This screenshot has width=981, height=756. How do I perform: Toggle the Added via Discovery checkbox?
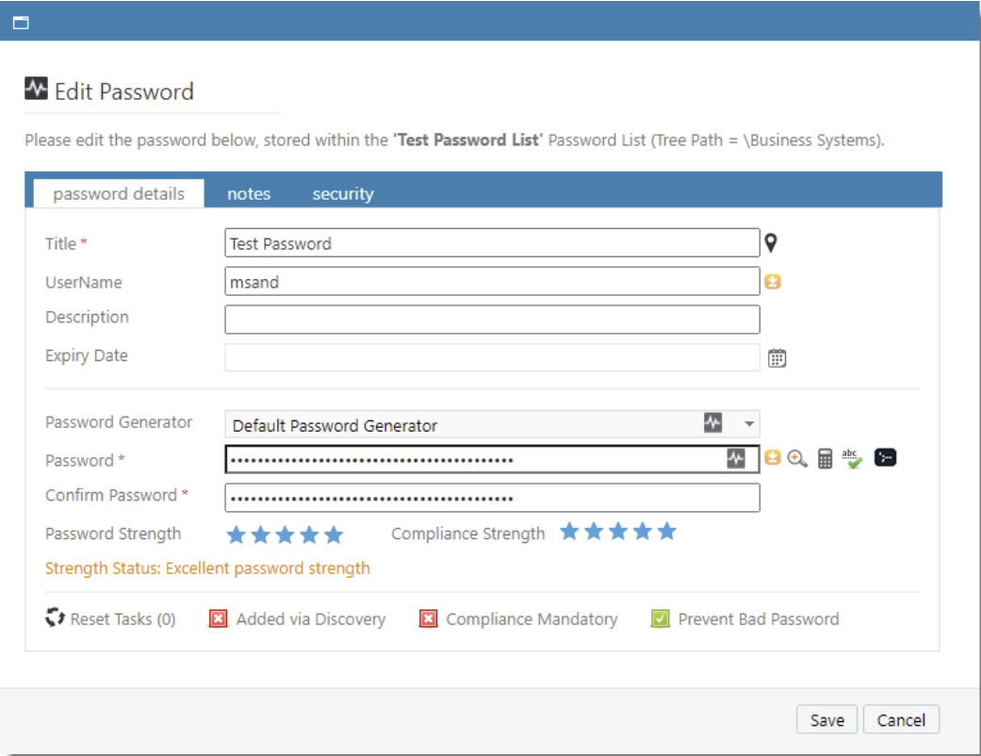pos(219,619)
